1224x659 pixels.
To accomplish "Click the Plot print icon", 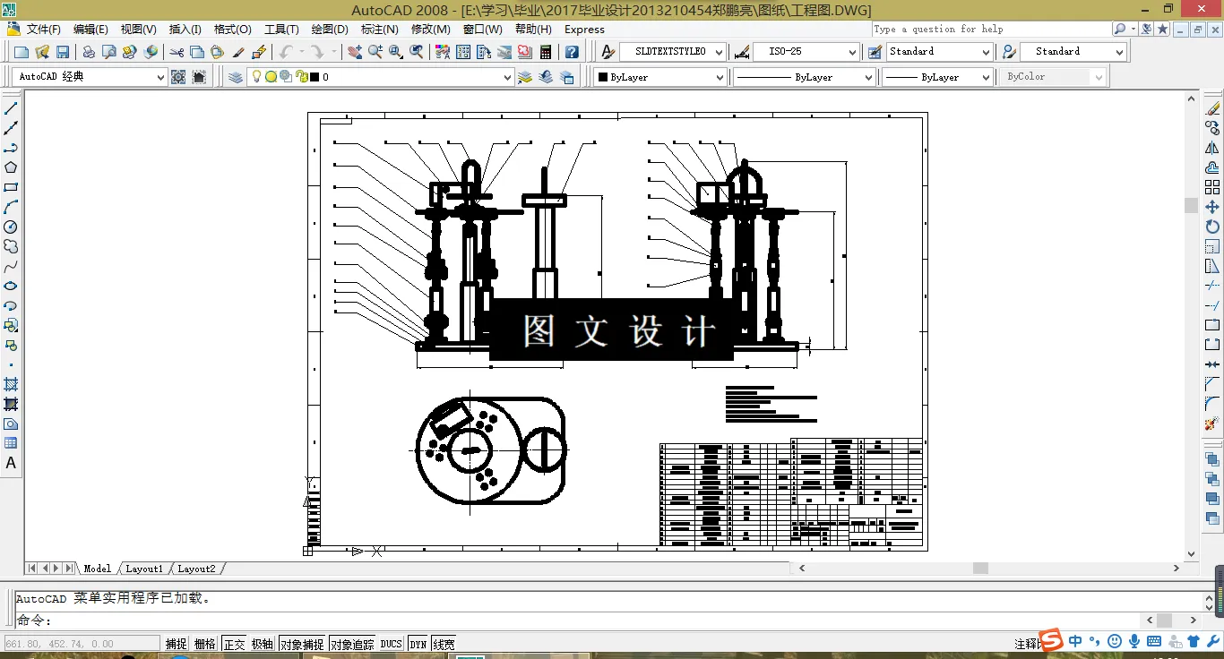I will pos(89,52).
